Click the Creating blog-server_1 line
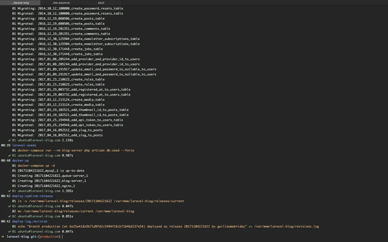Viewport: 388px width, 242px height. tap(49, 181)
